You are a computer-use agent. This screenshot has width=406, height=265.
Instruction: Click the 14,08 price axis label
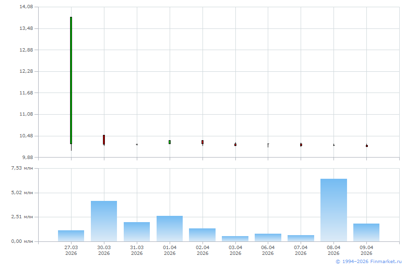[x=26, y=7]
